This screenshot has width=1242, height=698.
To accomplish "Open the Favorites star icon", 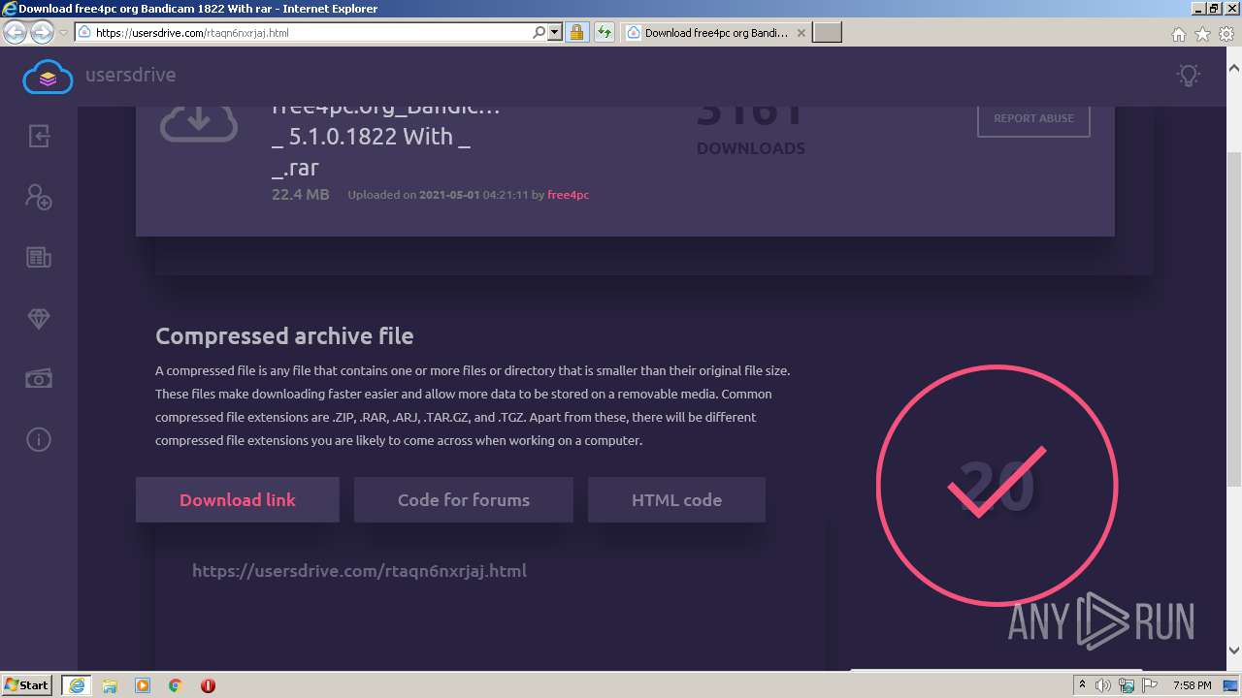I will tap(1202, 34).
